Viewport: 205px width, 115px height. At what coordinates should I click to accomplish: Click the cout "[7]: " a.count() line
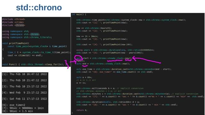pos(140,96)
